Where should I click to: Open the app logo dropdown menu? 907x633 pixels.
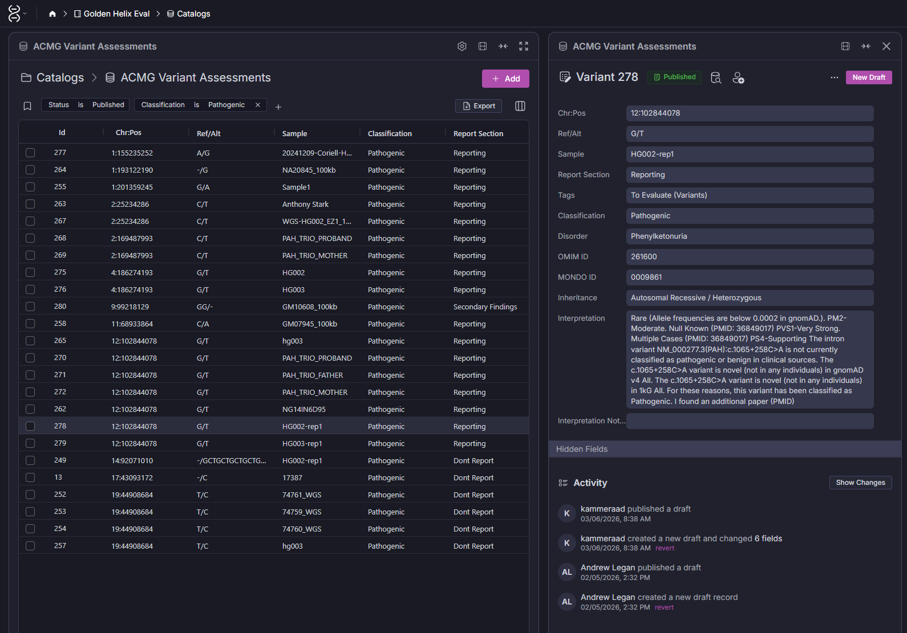click(17, 14)
